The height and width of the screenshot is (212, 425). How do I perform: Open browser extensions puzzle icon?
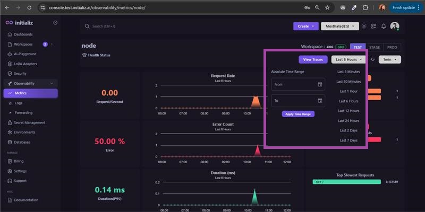(x=365, y=7)
